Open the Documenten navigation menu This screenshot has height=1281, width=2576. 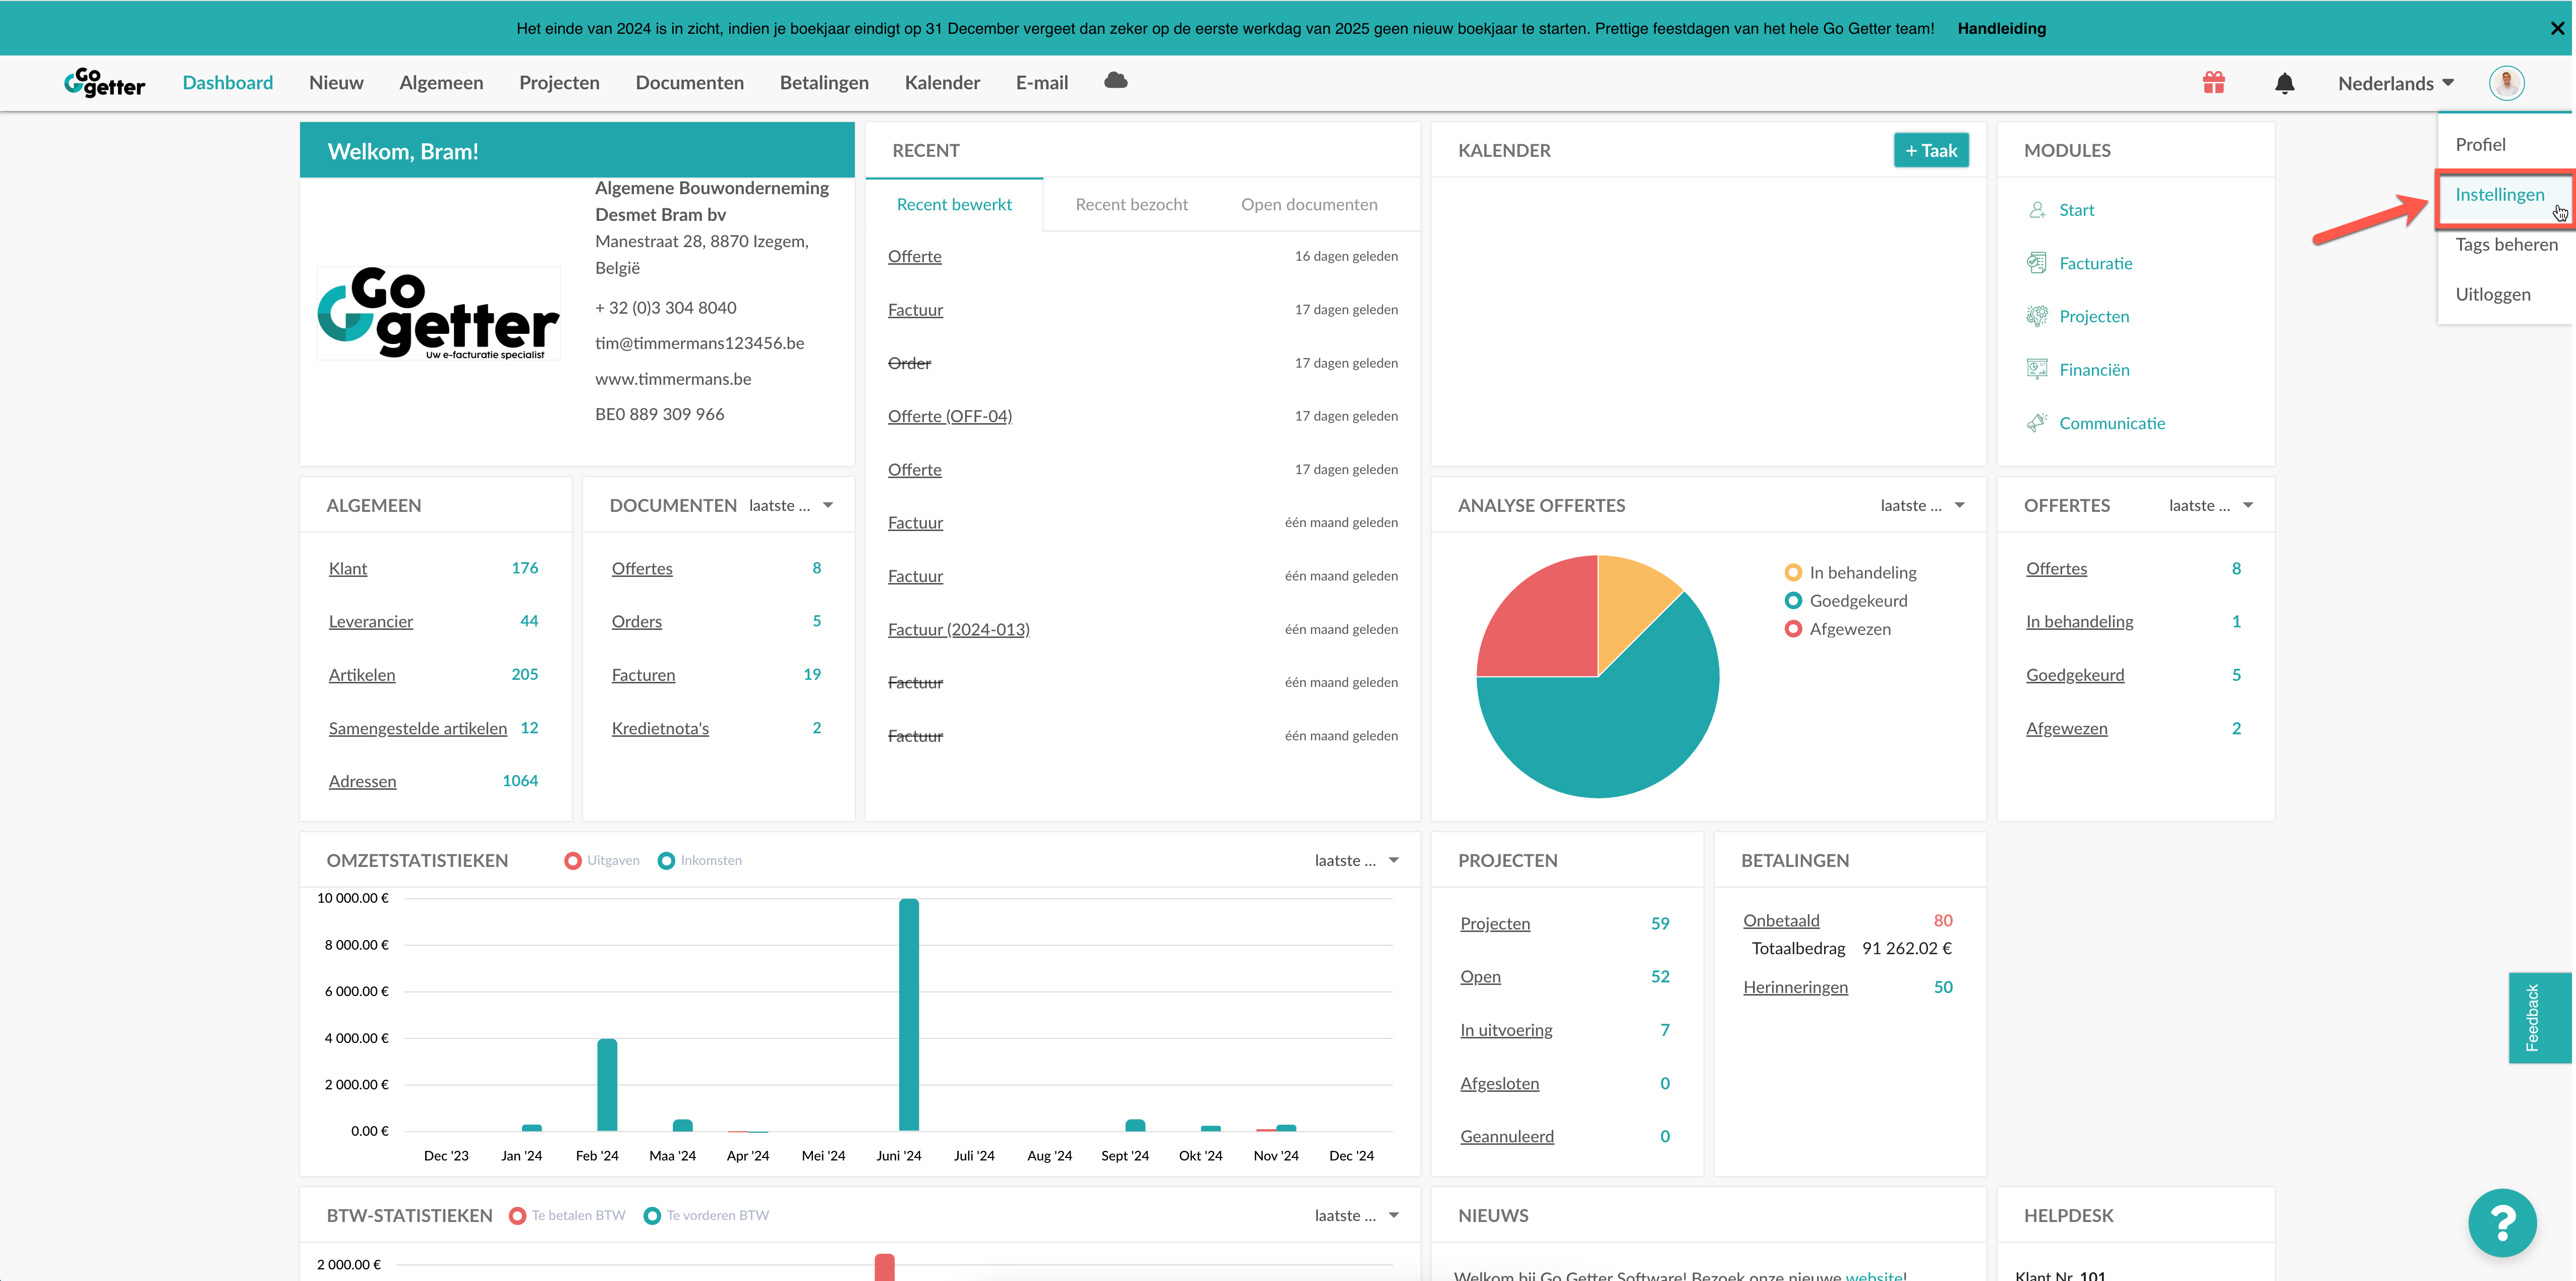(690, 83)
